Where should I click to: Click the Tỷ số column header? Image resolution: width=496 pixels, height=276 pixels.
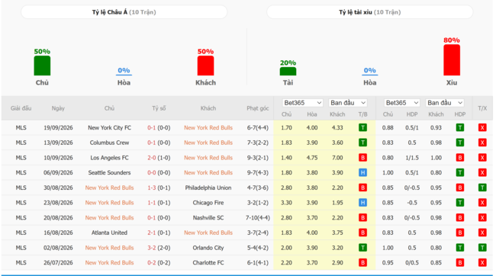point(159,108)
